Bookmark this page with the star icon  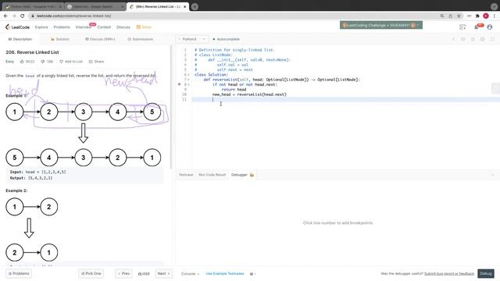[459, 16]
